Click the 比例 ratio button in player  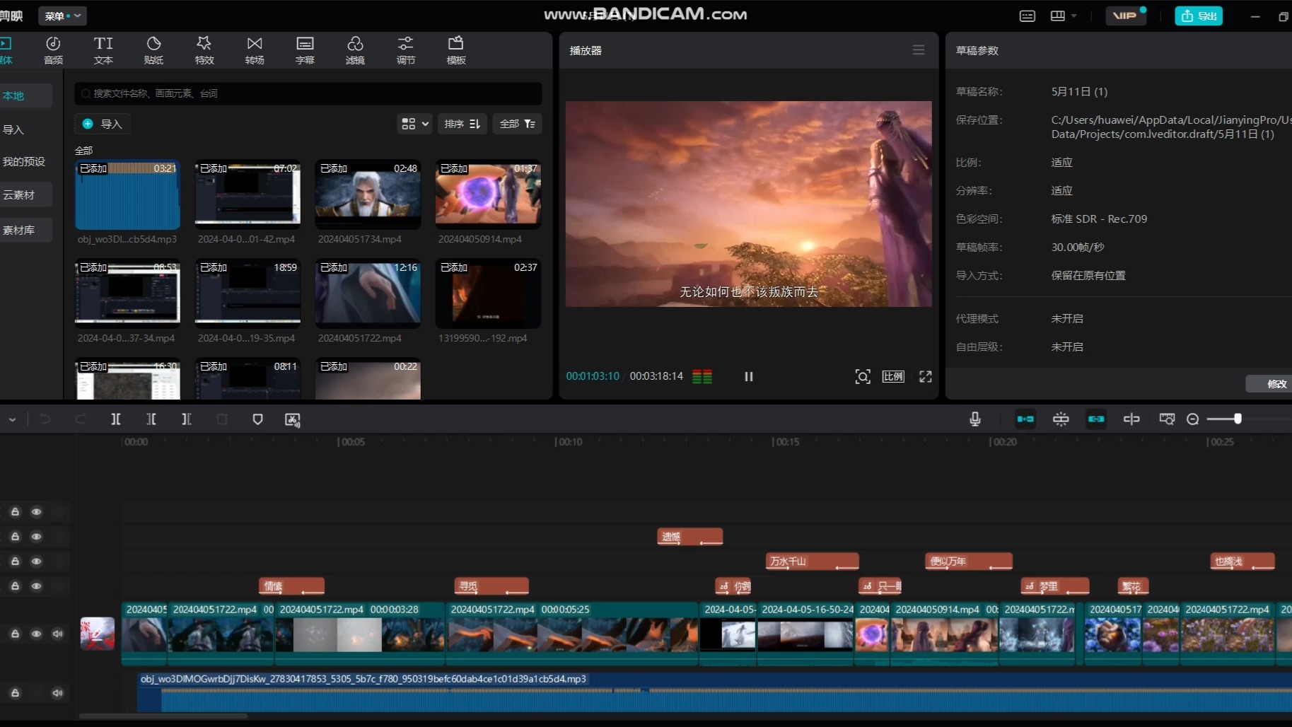click(x=893, y=376)
